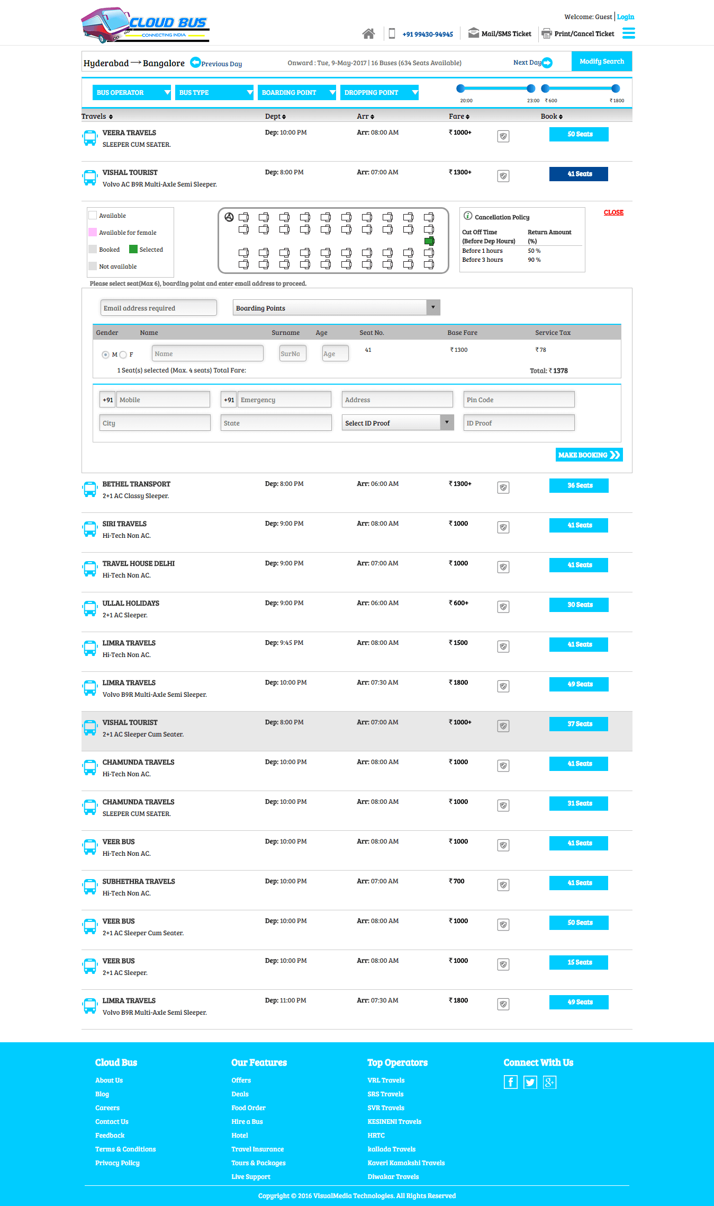Click the phone number +91 99430-94945
The image size is (714, 1206).
pos(428,34)
